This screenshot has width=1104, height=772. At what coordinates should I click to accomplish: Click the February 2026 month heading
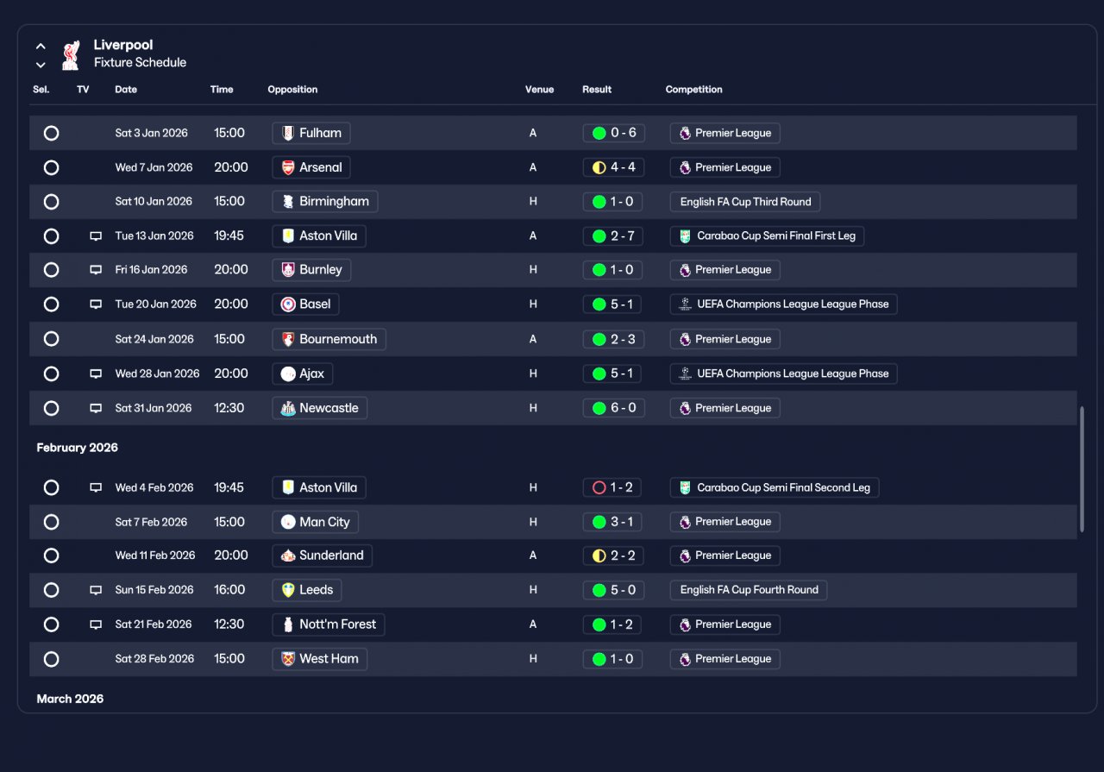(x=78, y=448)
